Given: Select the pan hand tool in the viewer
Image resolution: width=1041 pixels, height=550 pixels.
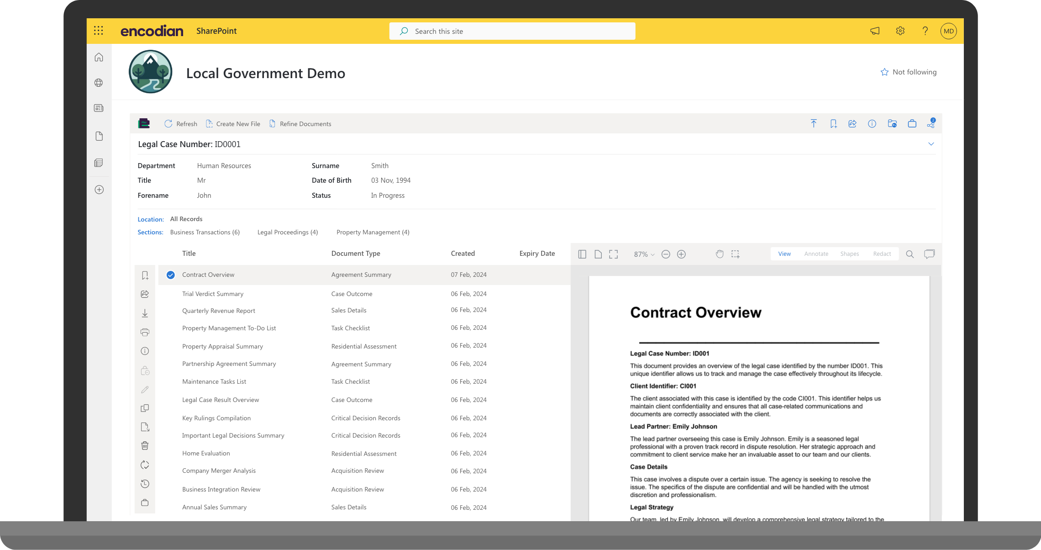Looking at the screenshot, I should (720, 254).
